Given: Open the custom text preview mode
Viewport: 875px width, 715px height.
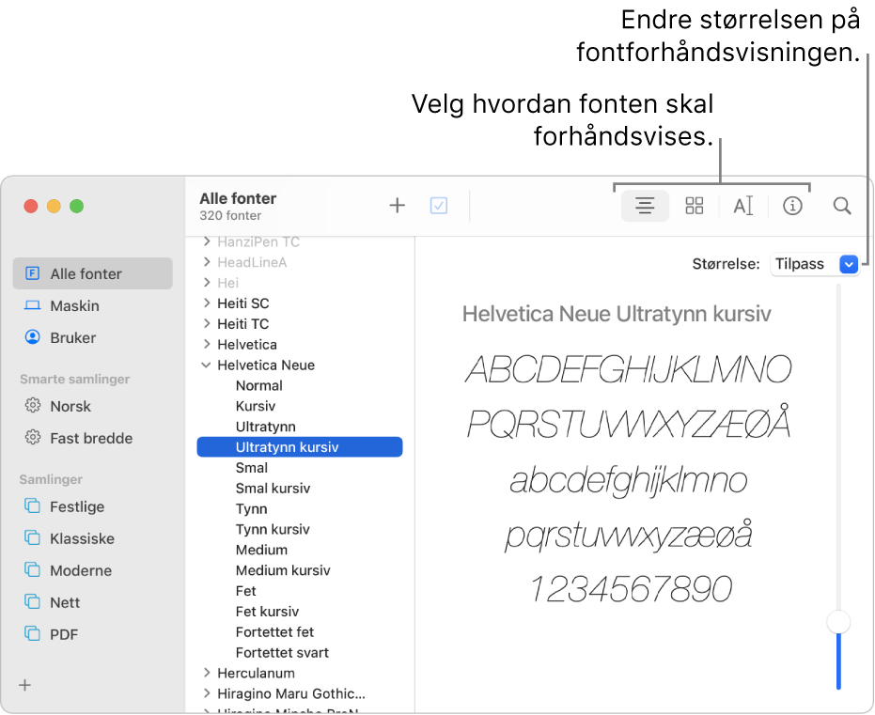Looking at the screenshot, I should tap(743, 205).
